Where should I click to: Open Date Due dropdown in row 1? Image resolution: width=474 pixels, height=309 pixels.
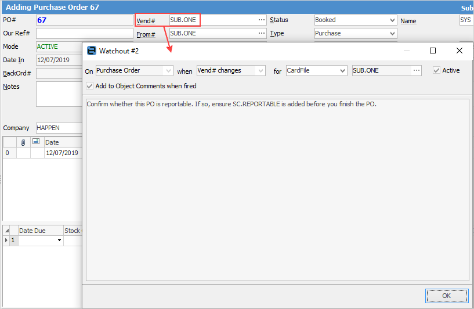coord(59,240)
